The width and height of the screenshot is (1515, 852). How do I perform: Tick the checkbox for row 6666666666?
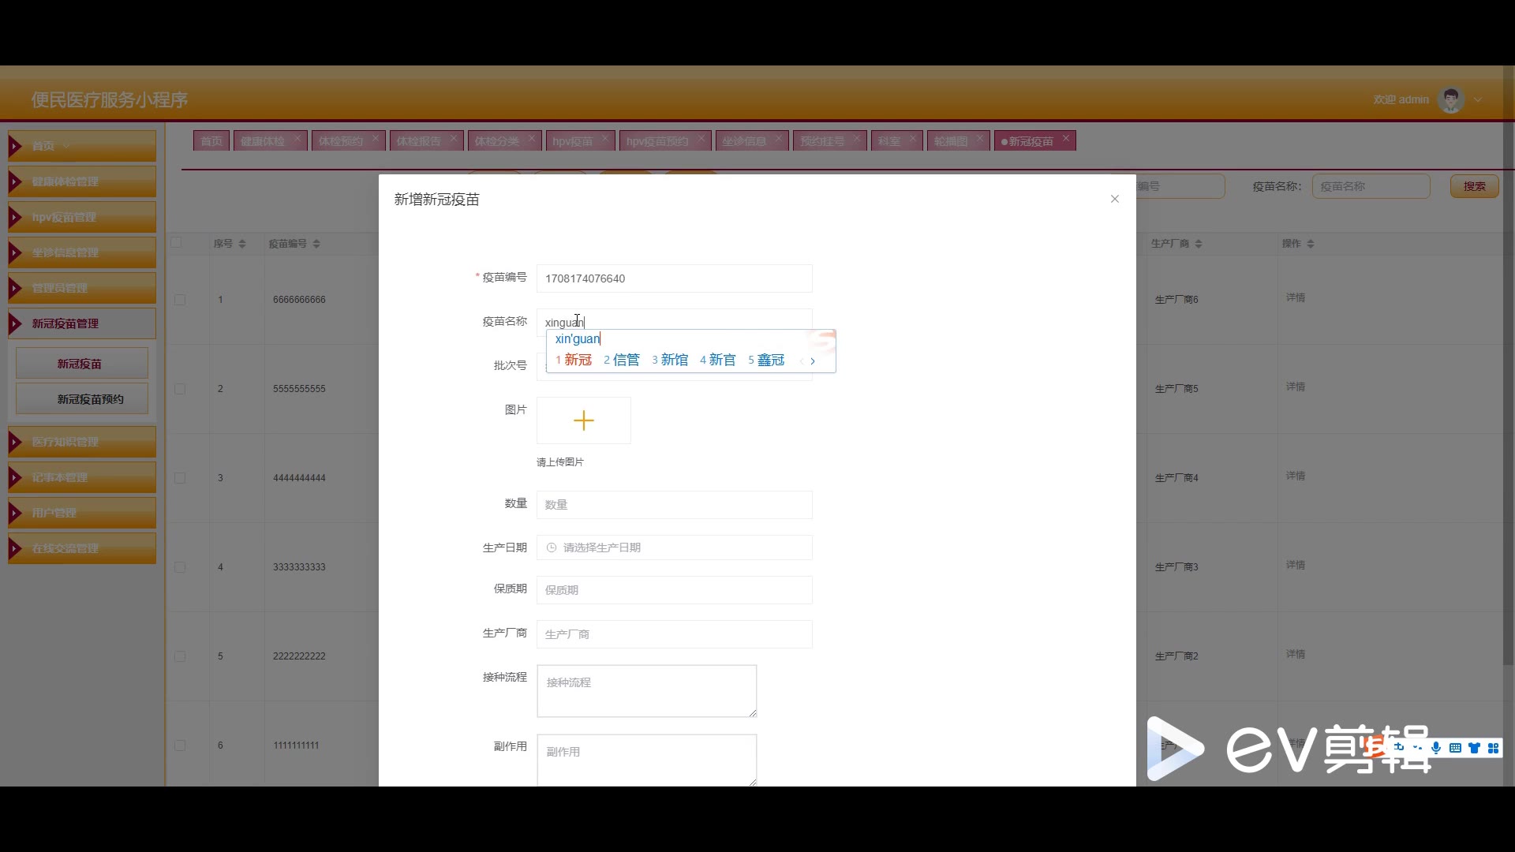pyautogui.click(x=180, y=300)
